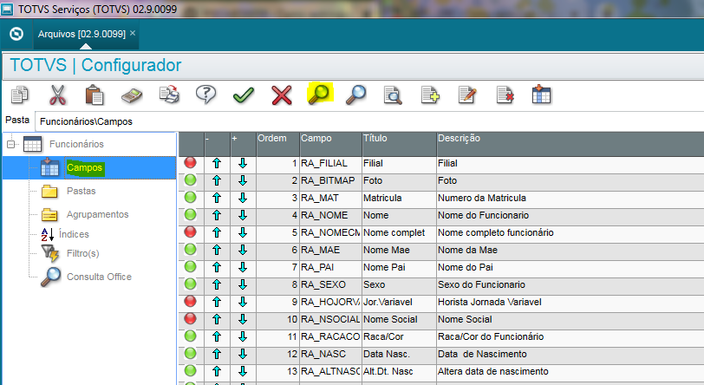This screenshot has height=385, width=704.
Task: Click 'Data de Nascimento' description cell
Action: (570, 354)
